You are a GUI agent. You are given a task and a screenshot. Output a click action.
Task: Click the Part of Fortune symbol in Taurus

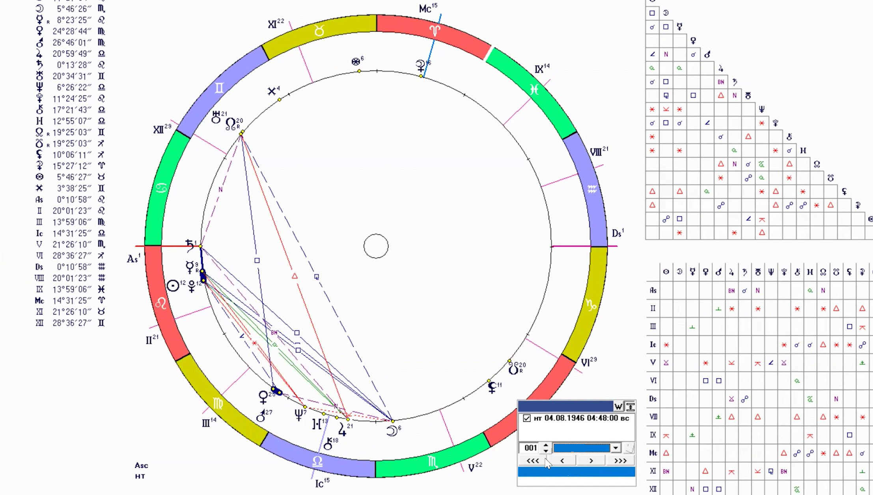click(356, 62)
